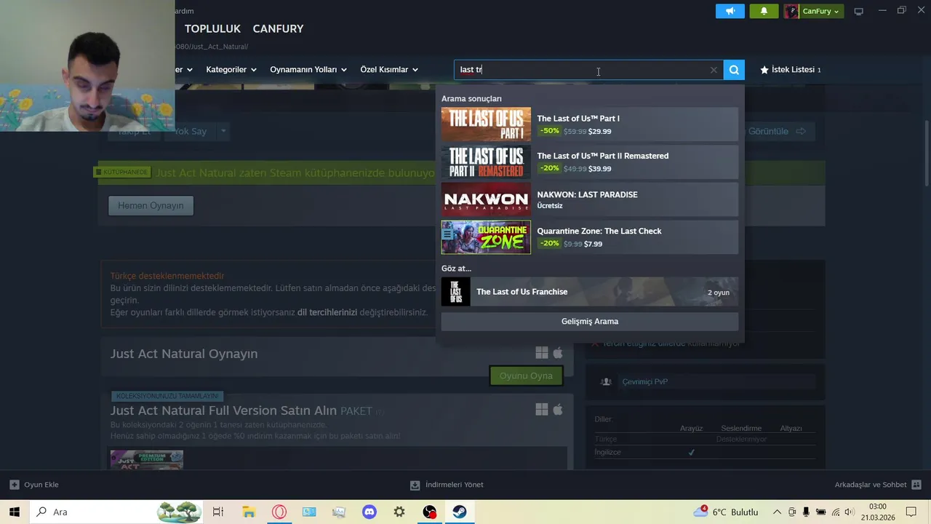
Task: Expand Özel Kısımlar menu
Action: coord(389,70)
